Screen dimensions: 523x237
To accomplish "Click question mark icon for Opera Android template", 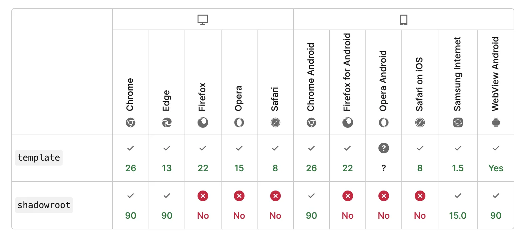I will coord(383,148).
